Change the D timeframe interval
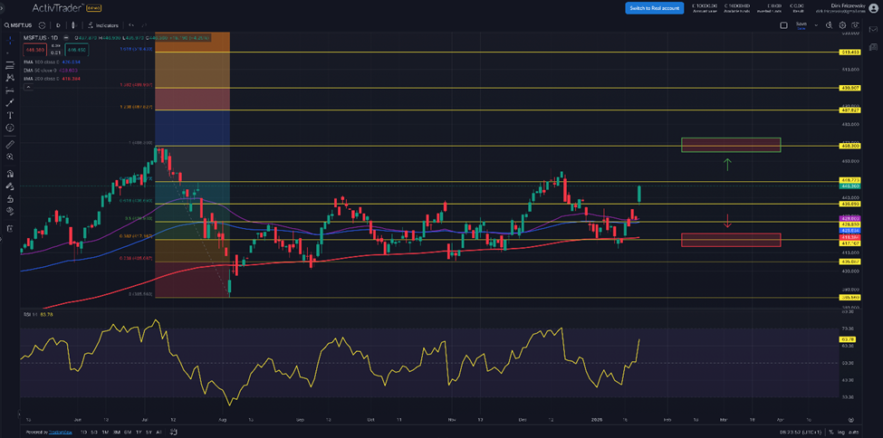This screenshot has width=883, height=438. (59, 25)
